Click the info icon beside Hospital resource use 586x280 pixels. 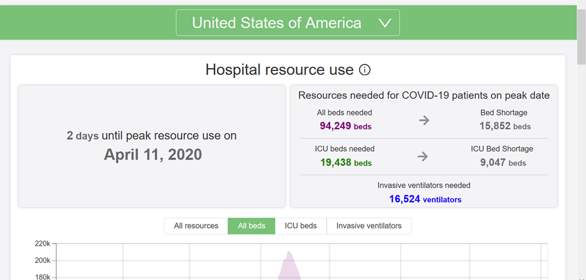[365, 70]
